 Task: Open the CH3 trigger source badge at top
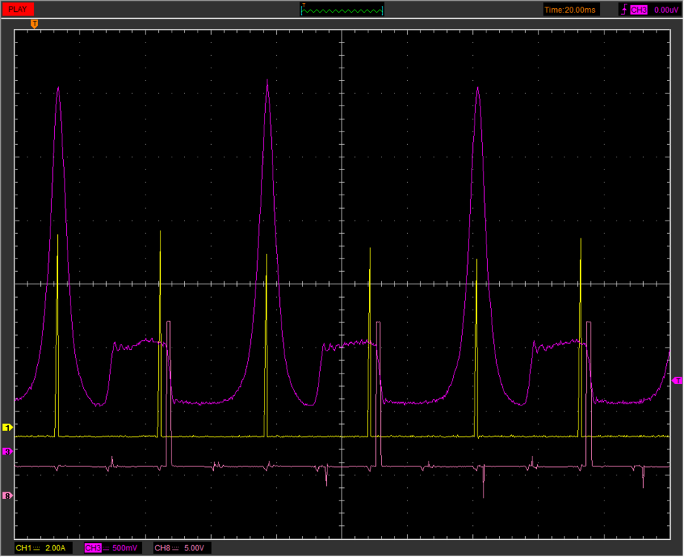point(639,10)
